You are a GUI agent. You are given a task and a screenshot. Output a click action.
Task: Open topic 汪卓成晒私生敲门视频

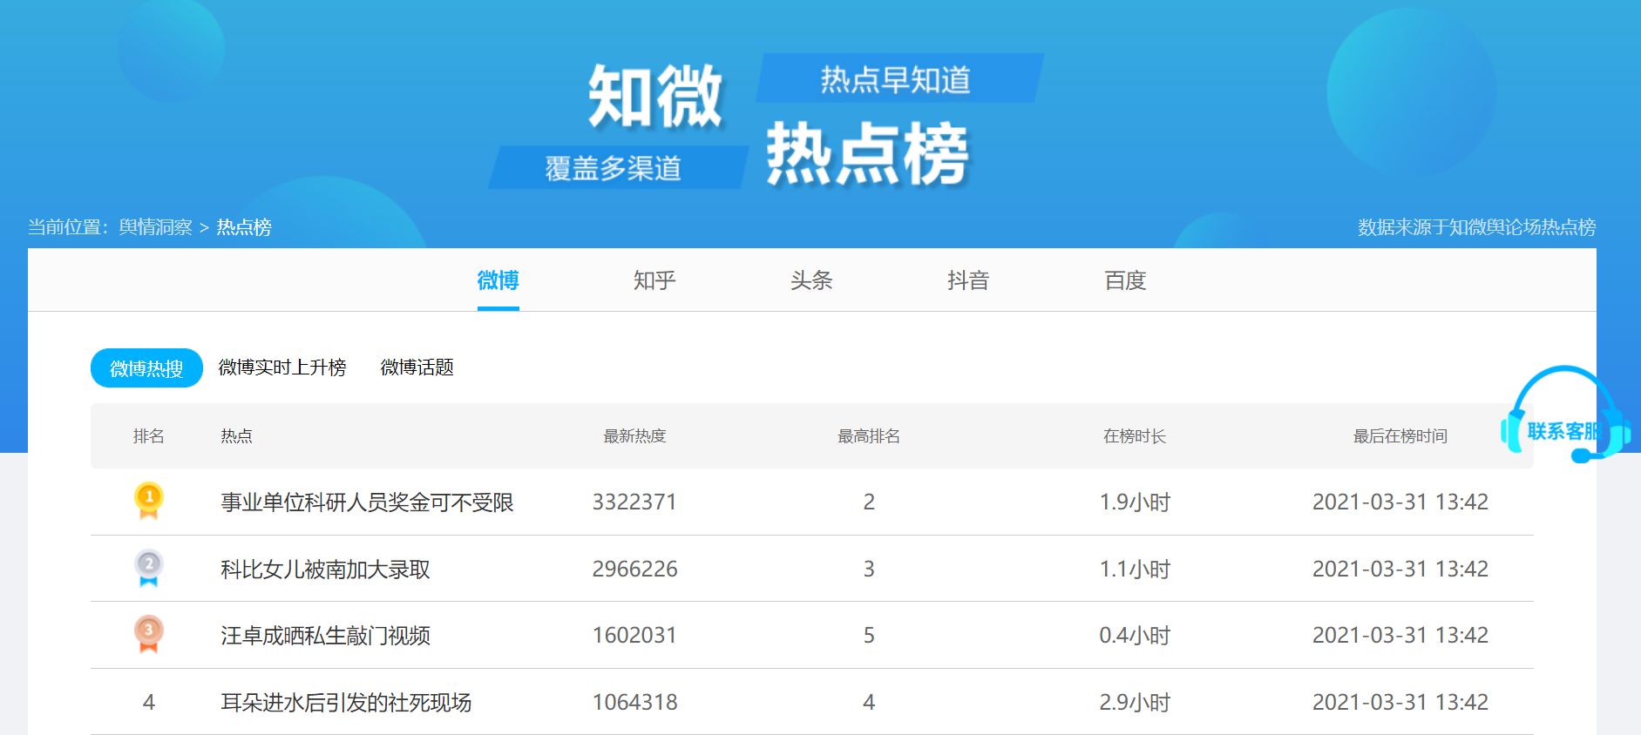pyautogui.click(x=325, y=636)
